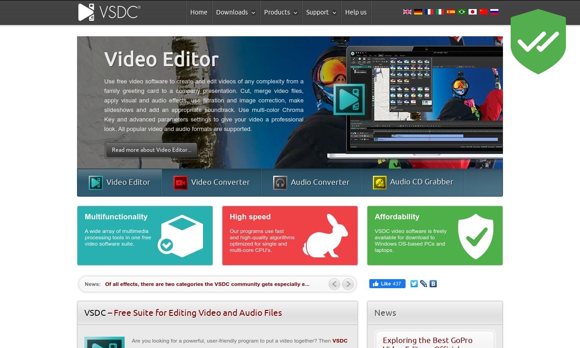Expand the Products dropdown menu
This screenshot has height=348, width=580.
[281, 12]
